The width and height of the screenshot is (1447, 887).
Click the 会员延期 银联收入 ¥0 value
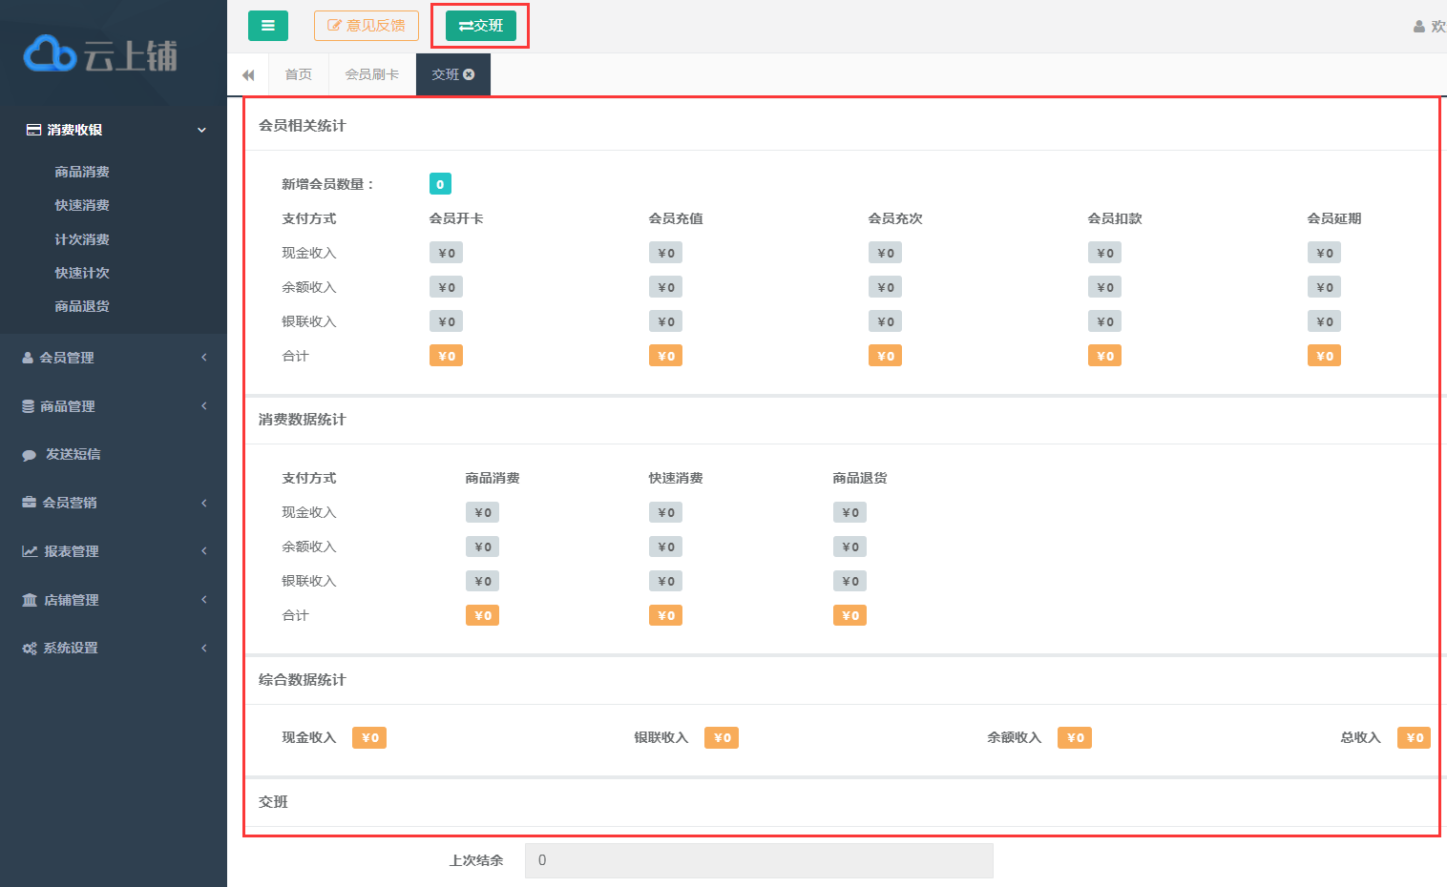coord(1325,321)
